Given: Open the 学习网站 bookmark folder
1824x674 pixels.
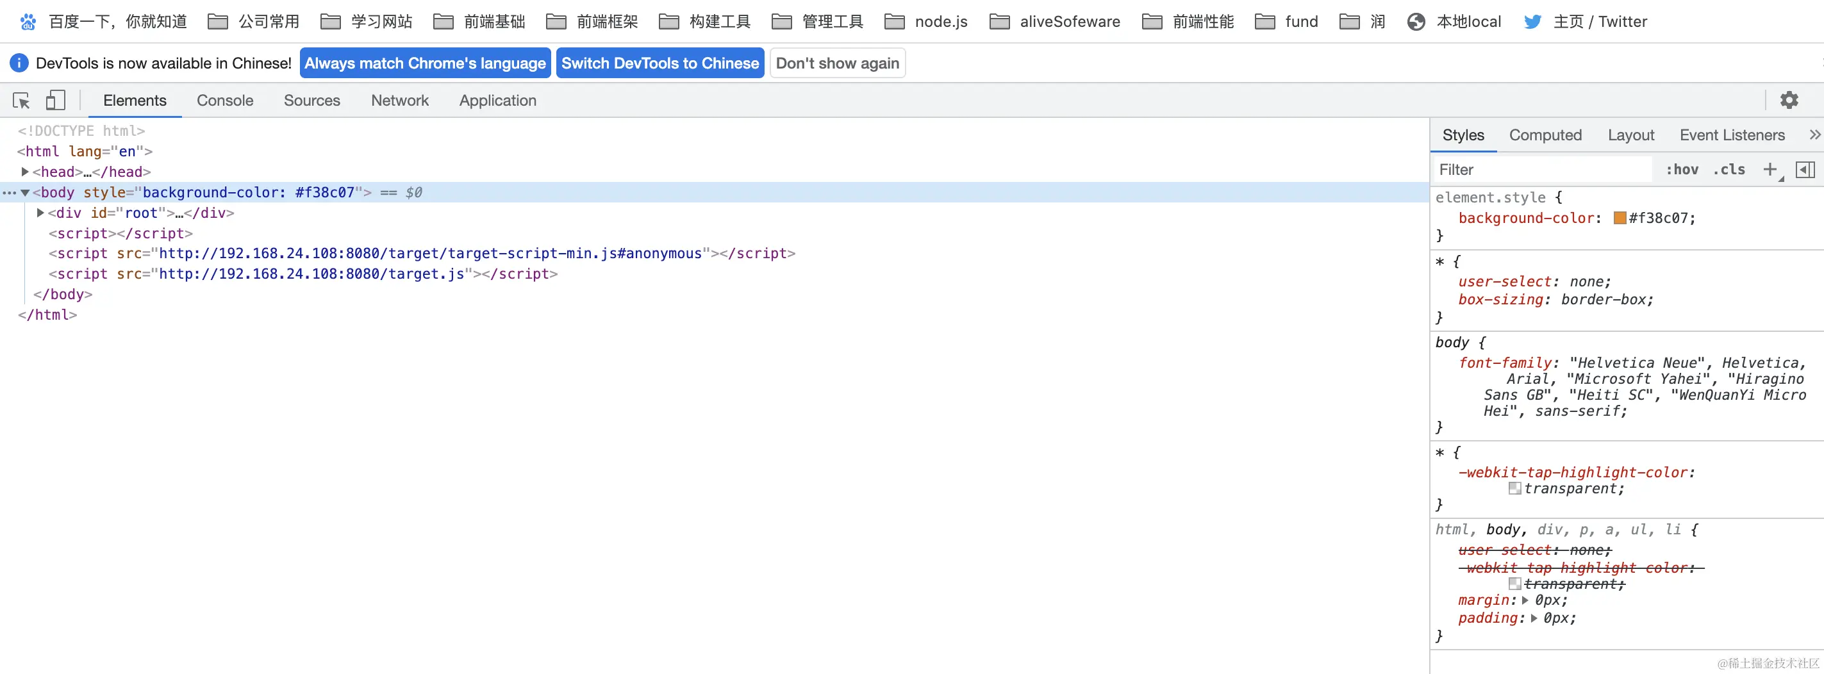Looking at the screenshot, I should [x=366, y=21].
